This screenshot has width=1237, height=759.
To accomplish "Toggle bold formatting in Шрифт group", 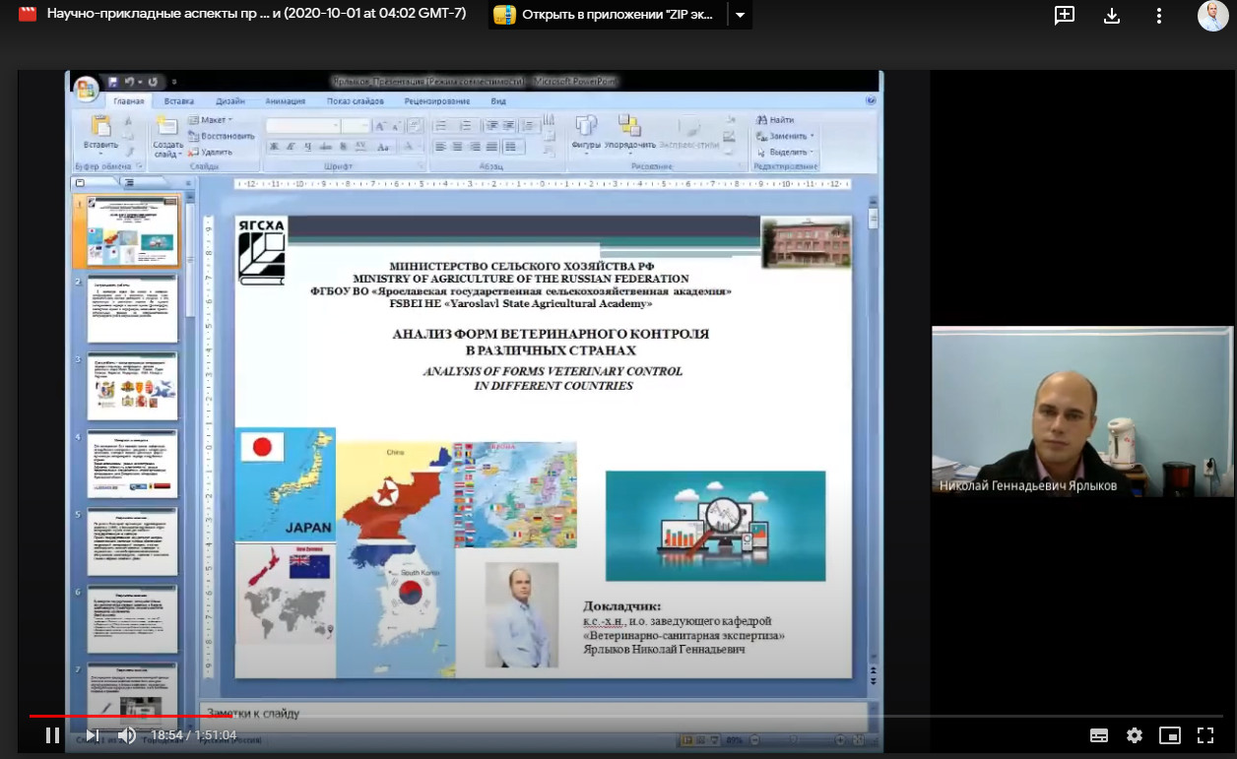I will tap(275, 147).
